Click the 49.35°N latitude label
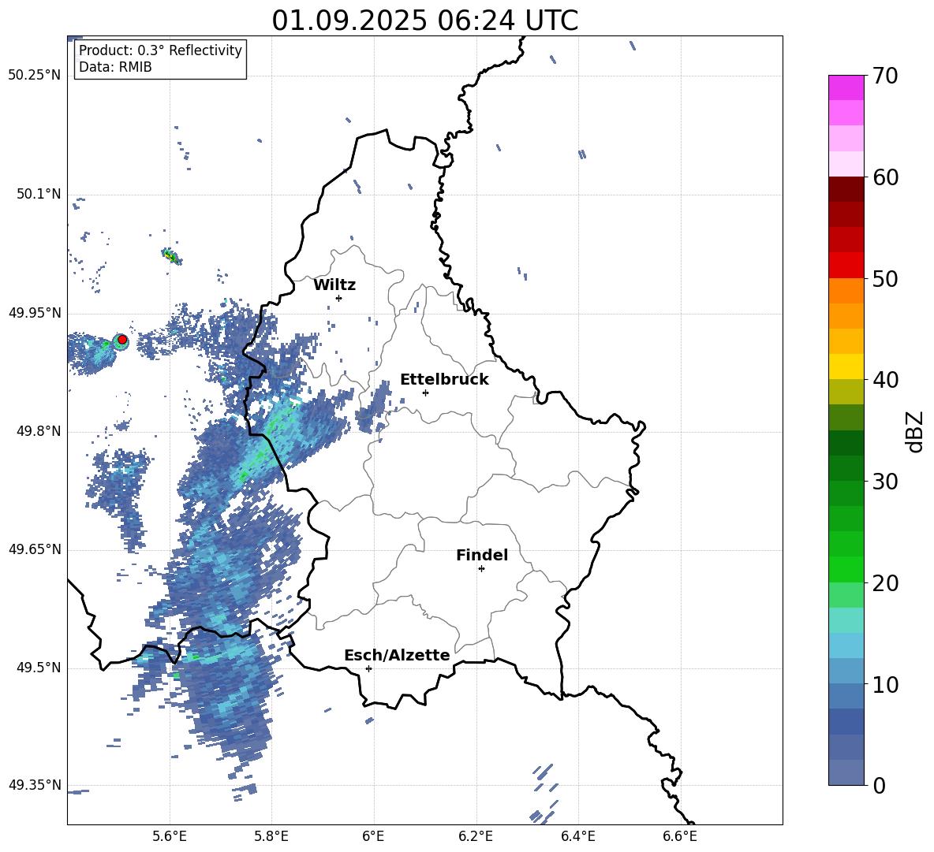Viewport: 934px width, 852px height. [35, 785]
